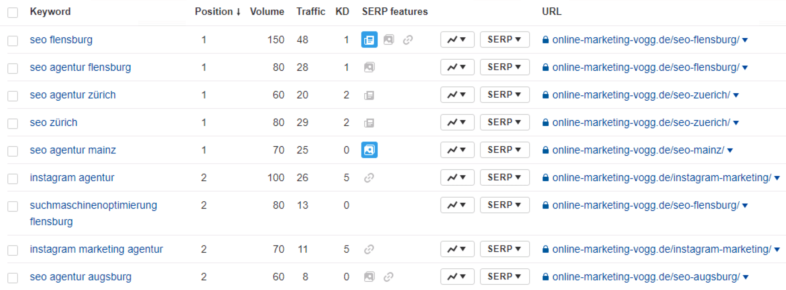Open online-marketing-vogg.de/seo-augsburg/ URL link

tap(646, 277)
